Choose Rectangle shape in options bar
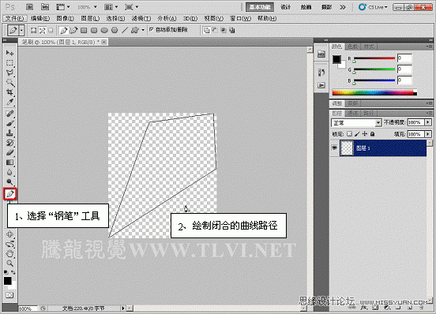The height and width of the screenshot is (314, 436). (84, 30)
